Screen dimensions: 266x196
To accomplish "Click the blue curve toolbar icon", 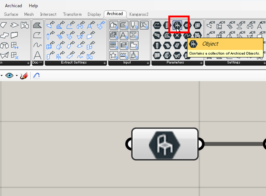I will tap(36, 76).
